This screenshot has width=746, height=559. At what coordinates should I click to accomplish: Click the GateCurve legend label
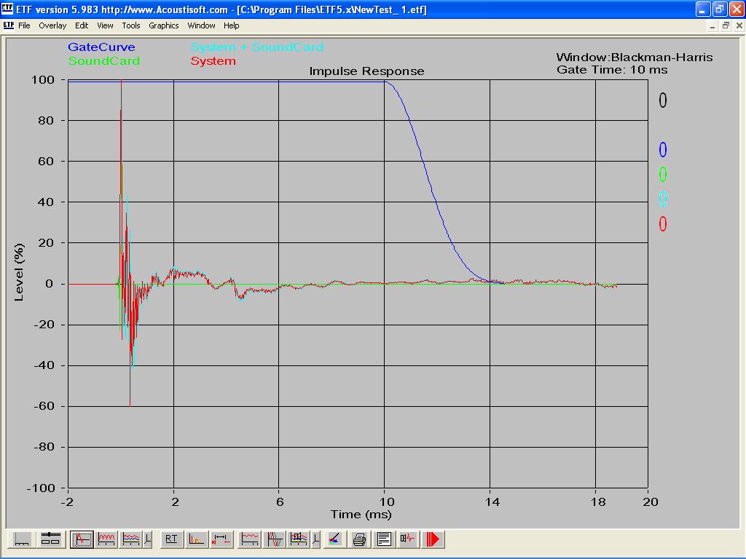coord(101,47)
